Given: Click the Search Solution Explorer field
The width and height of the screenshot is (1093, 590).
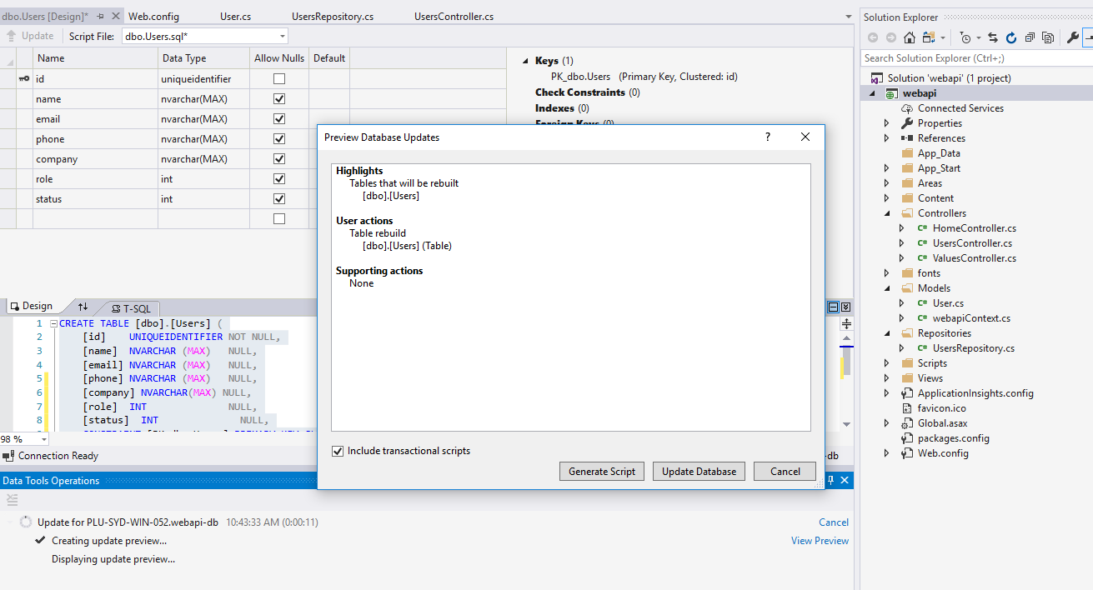Looking at the screenshot, I should [x=976, y=58].
